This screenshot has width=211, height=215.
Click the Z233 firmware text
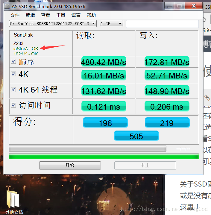(18, 43)
